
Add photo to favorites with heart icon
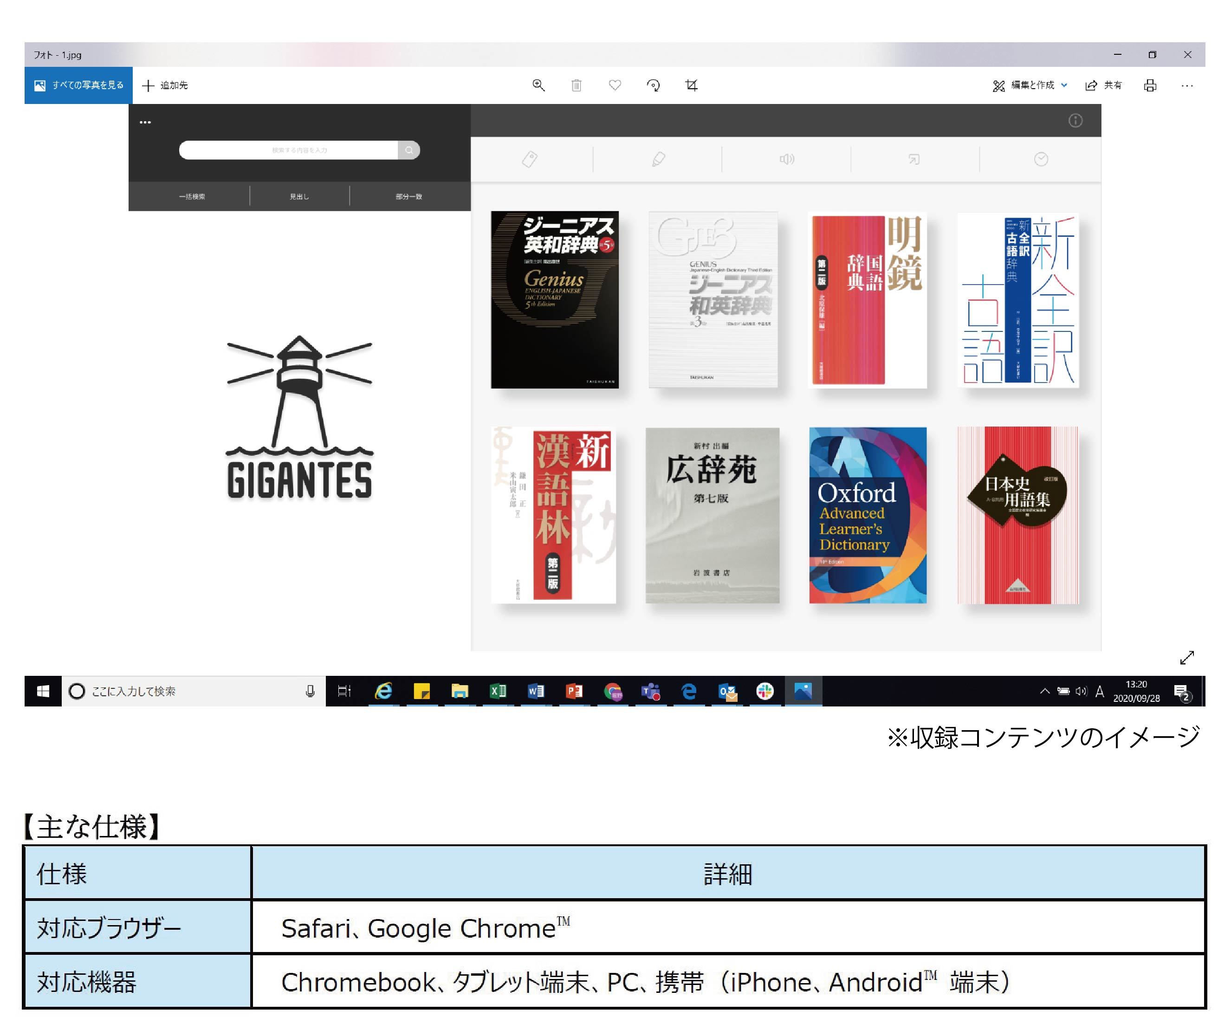[615, 85]
